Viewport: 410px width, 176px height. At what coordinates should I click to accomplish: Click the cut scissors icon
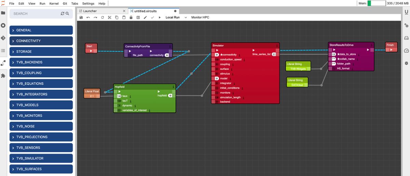click(x=110, y=17)
